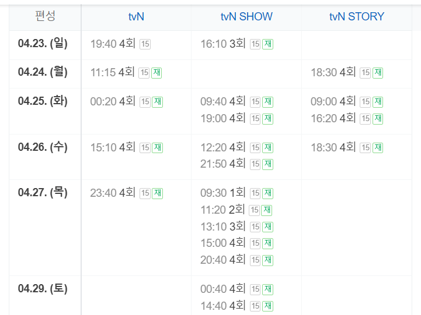421x315 pixels.
Task: Click the 재 rerun badge beside 14:40
Action: tap(267, 306)
